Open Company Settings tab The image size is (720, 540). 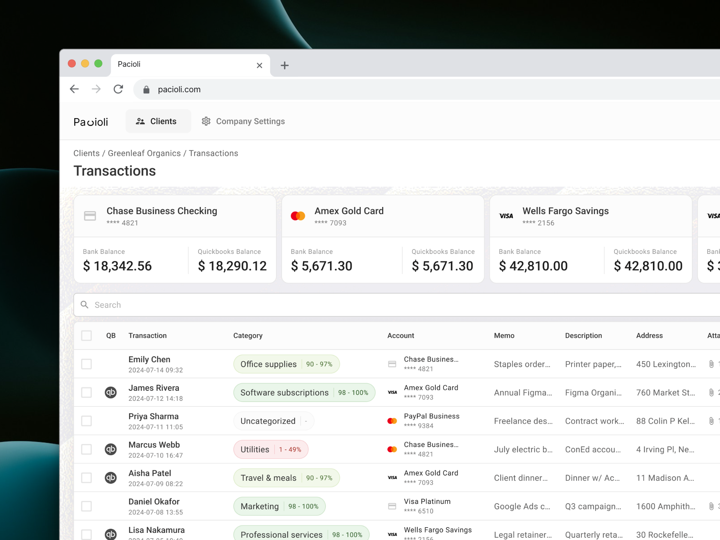point(243,121)
